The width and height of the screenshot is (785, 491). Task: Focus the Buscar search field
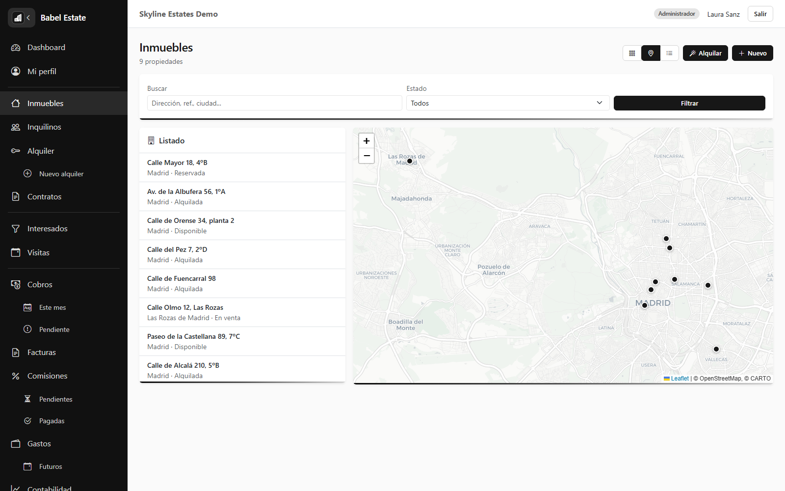[275, 103]
